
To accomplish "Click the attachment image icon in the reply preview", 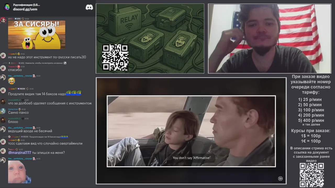I will click(65, 63).
